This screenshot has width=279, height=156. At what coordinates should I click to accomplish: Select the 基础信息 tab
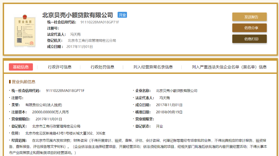point(21,67)
